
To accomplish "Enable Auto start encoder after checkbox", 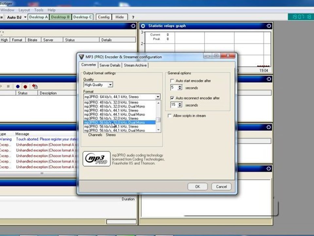I will 172,81.
